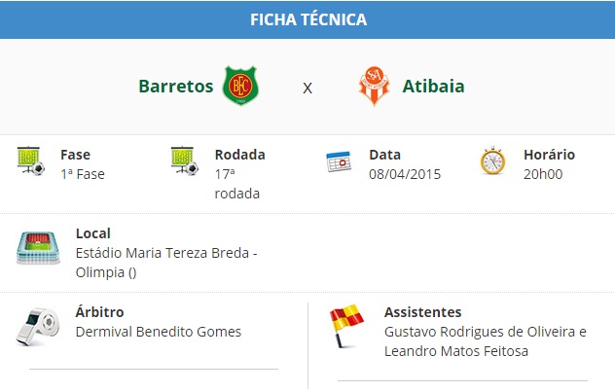Click the Rodada tactics board icon
The image size is (615, 392).
(x=185, y=160)
